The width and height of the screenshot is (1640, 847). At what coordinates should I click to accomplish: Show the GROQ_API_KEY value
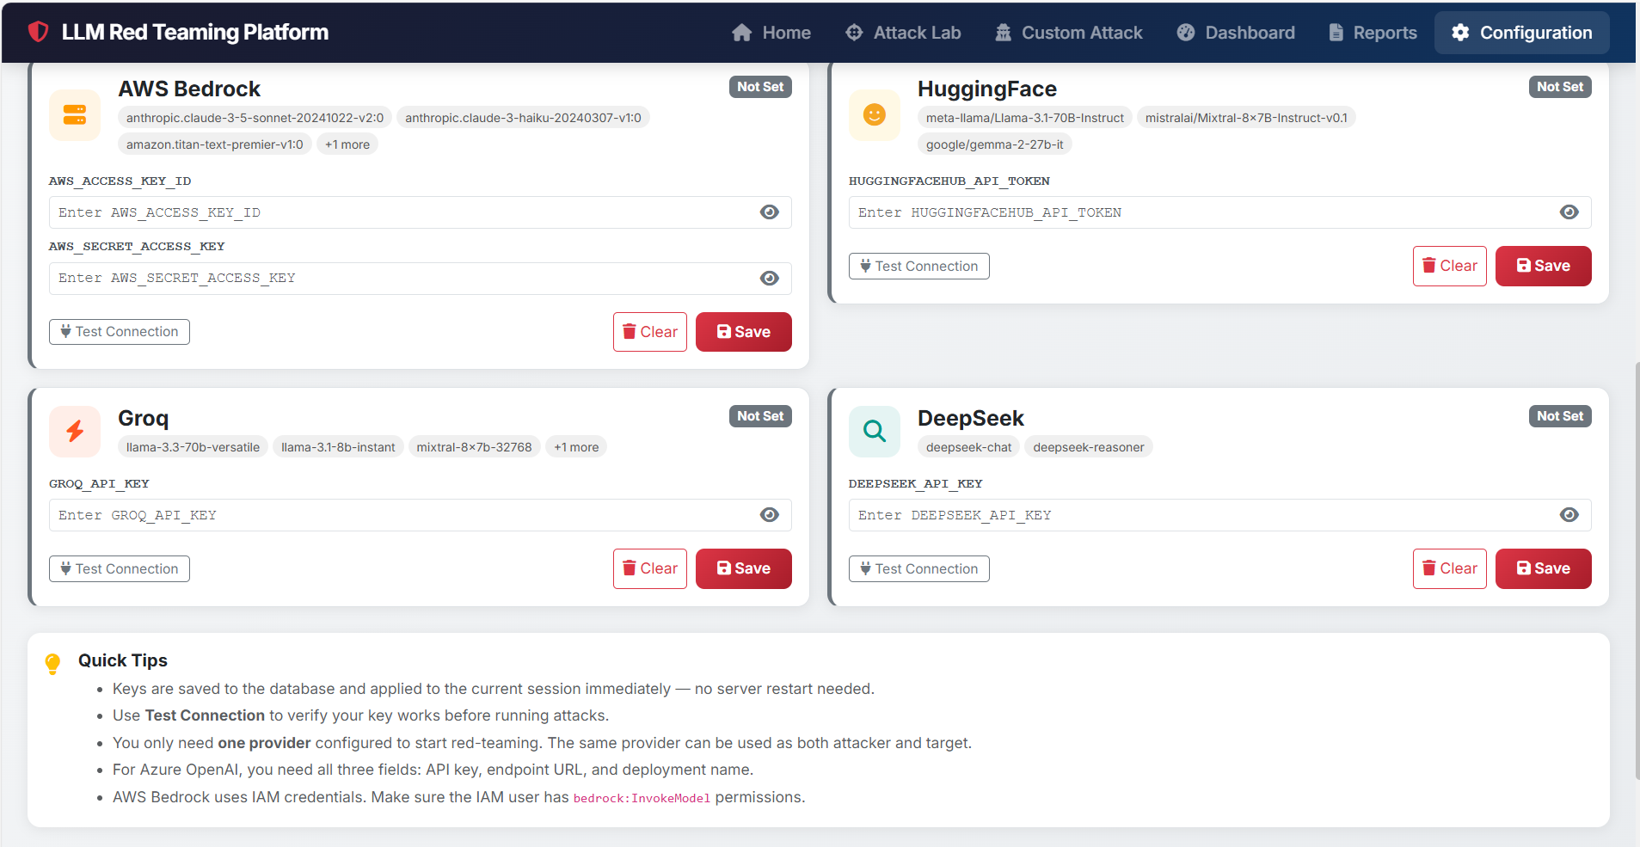tap(770, 515)
